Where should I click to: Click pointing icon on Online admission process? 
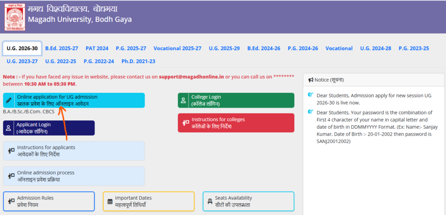pos(11,176)
